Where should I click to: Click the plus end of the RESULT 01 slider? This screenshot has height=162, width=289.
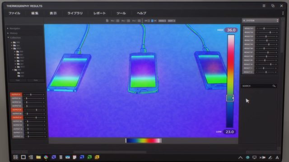coord(277,28)
